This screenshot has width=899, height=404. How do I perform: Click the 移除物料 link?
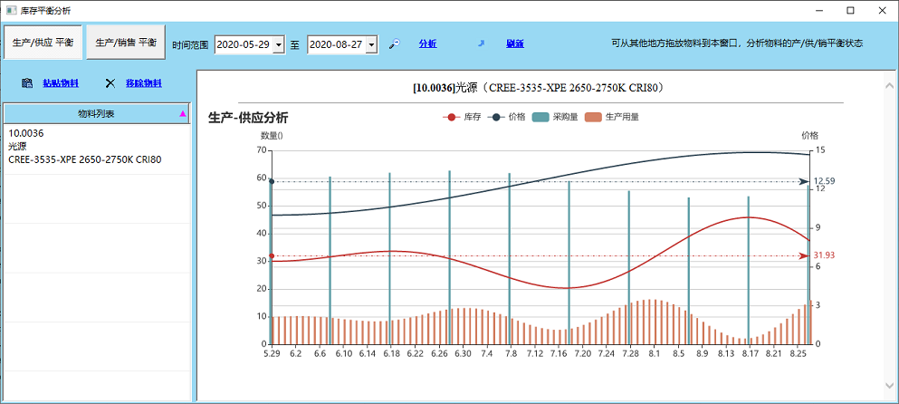(144, 83)
